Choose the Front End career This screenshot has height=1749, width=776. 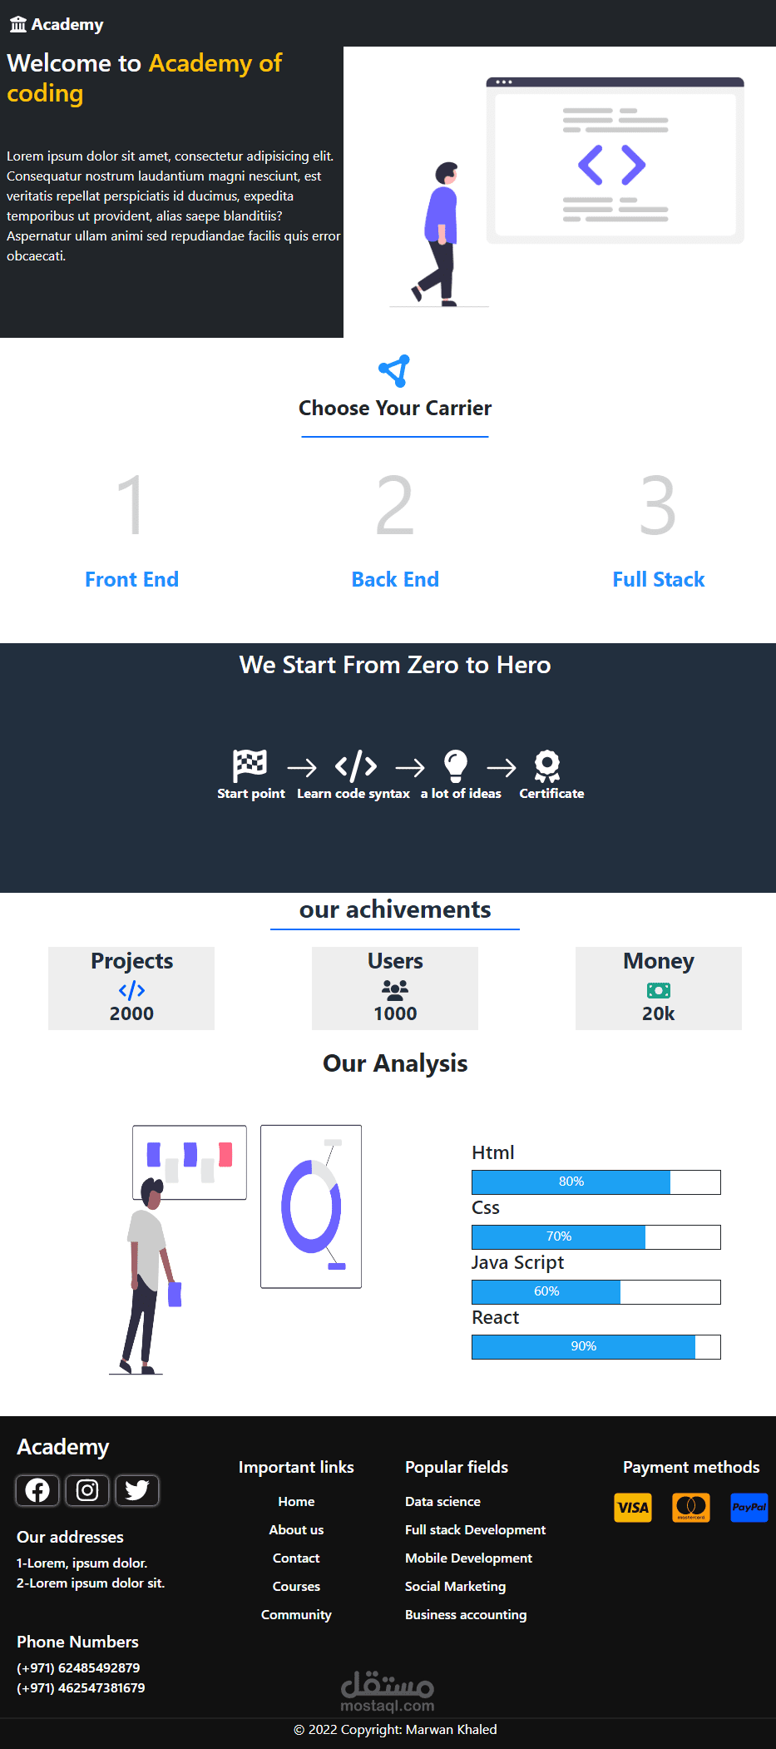(x=131, y=580)
